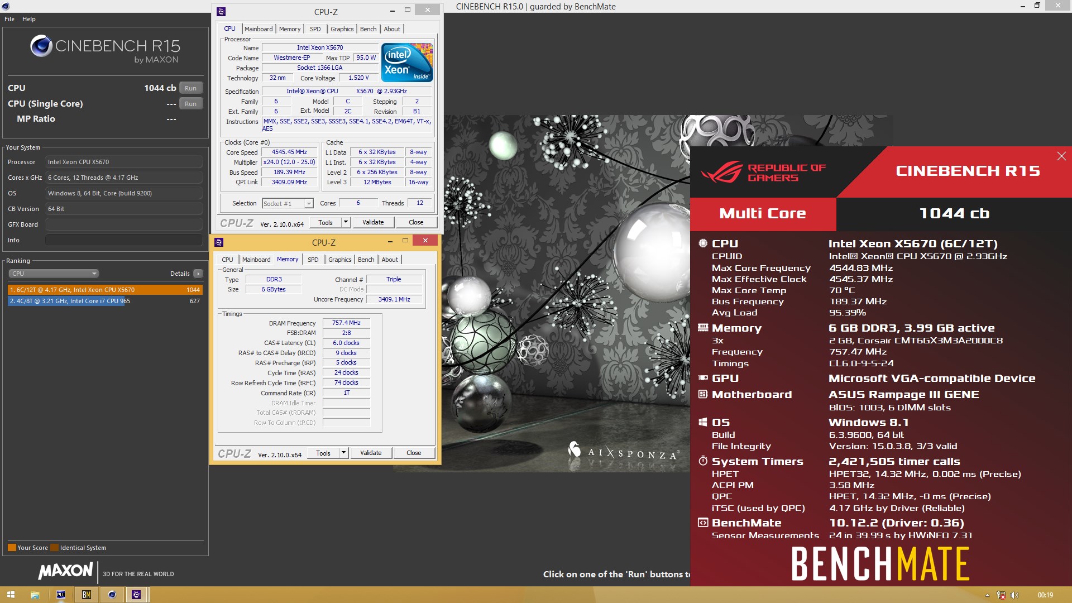The height and width of the screenshot is (603, 1072).
Task: Show hidden tray icons arrow
Action: tap(987, 595)
